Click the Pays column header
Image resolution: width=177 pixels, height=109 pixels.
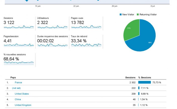[x=13, y=77]
